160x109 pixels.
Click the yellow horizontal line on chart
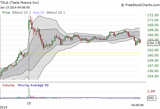[x=84, y=53]
